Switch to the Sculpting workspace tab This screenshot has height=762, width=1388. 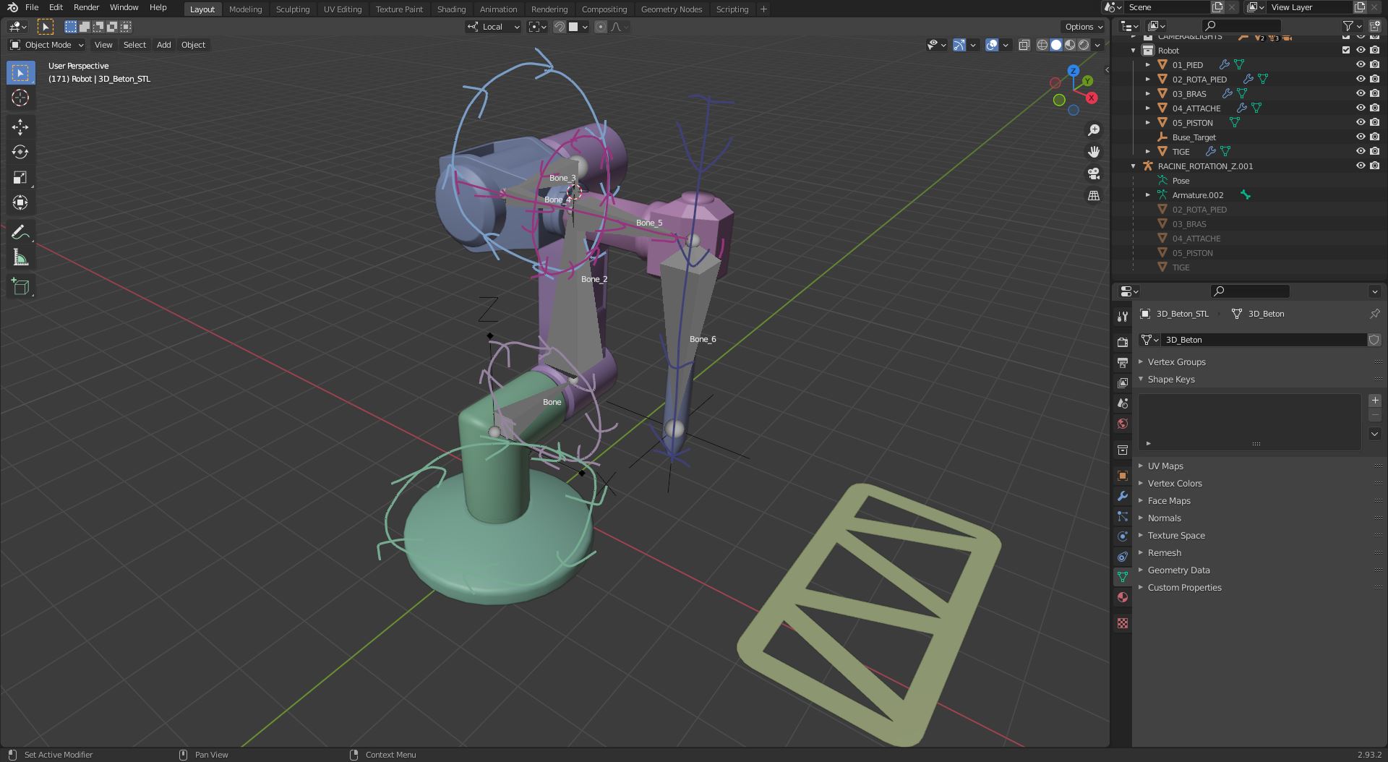293,9
